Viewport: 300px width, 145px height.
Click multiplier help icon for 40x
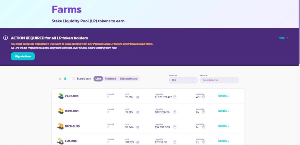click(204, 97)
